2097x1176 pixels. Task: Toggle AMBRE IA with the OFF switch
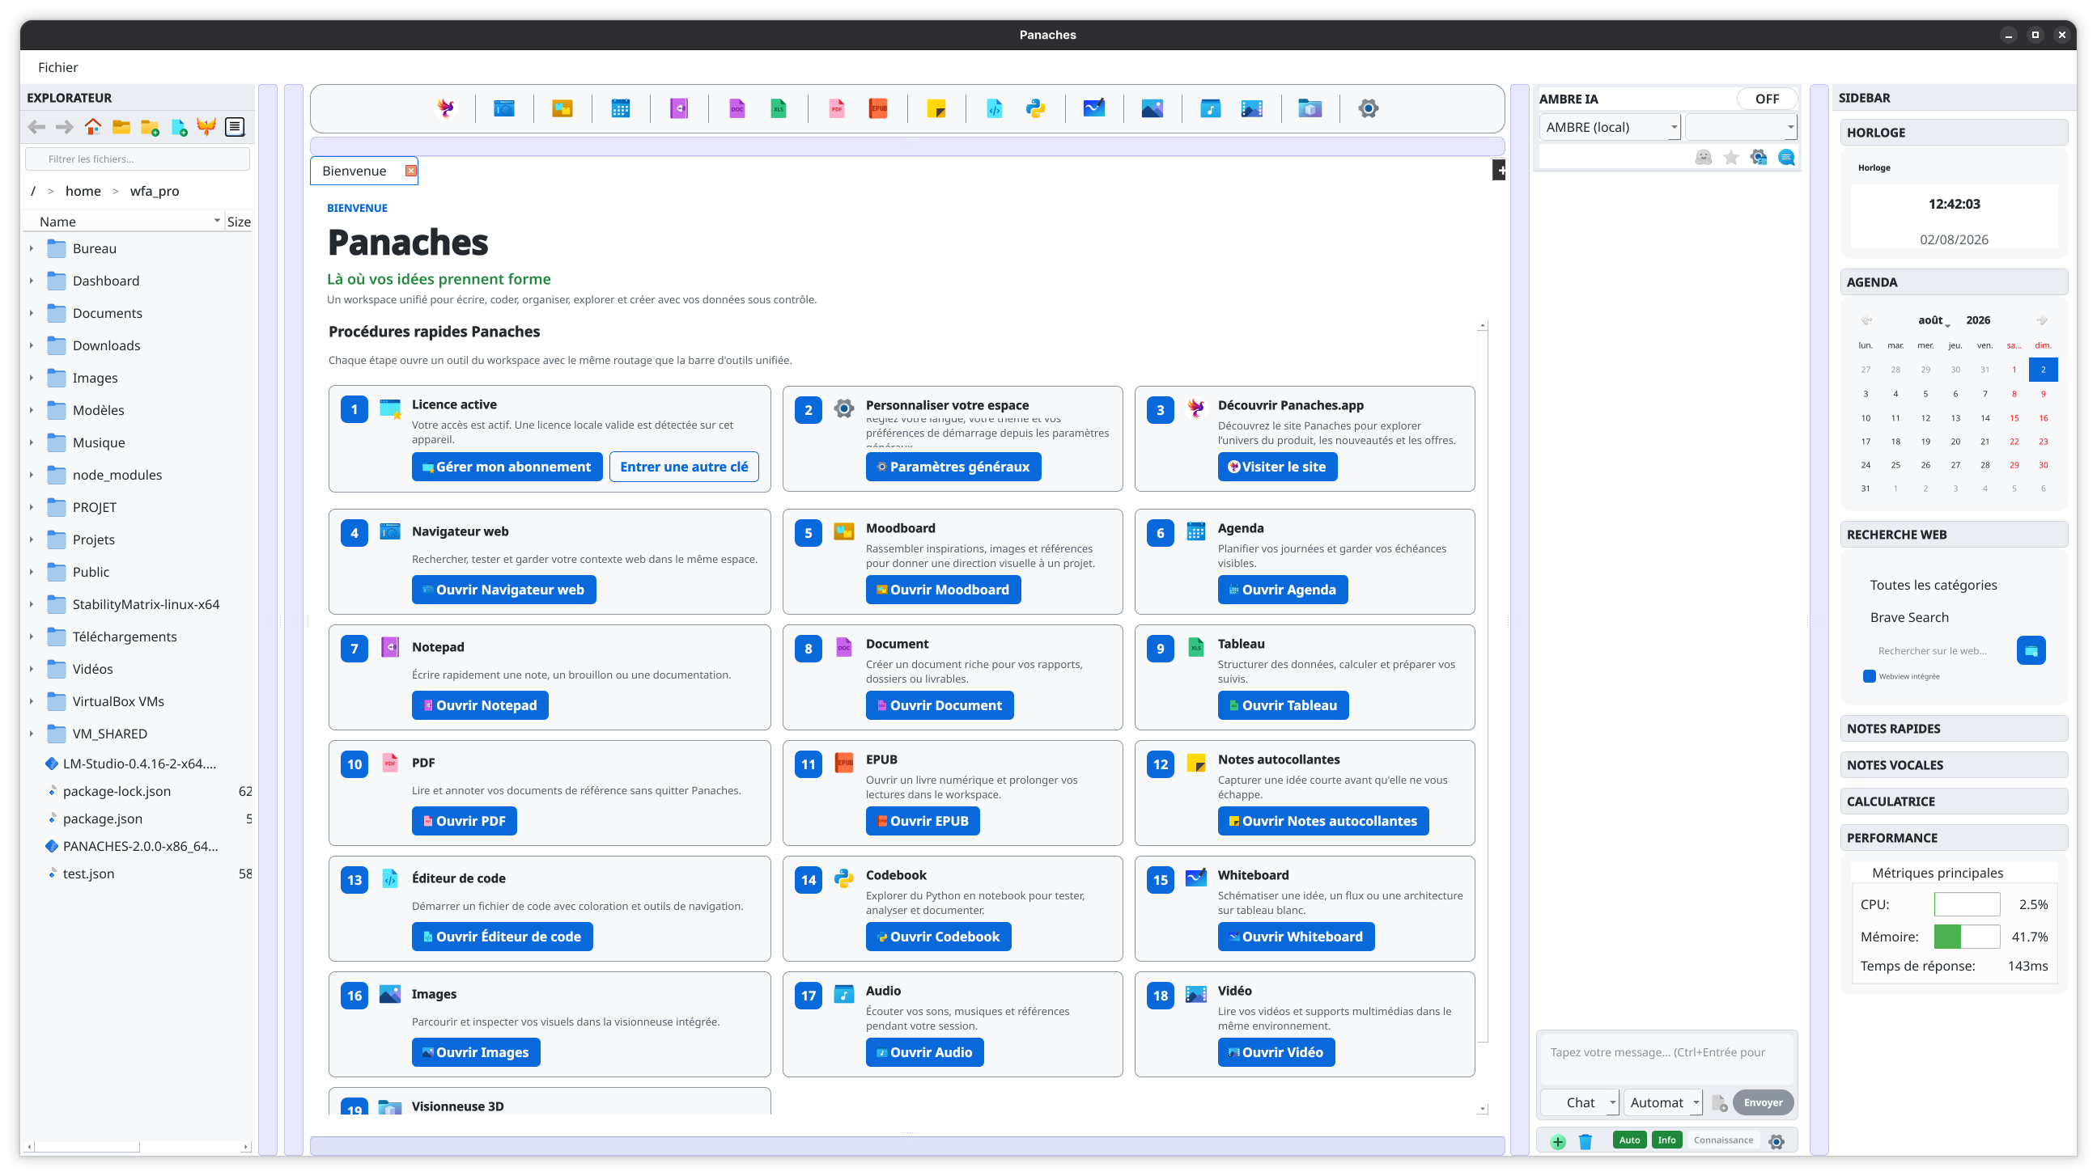[1767, 99]
